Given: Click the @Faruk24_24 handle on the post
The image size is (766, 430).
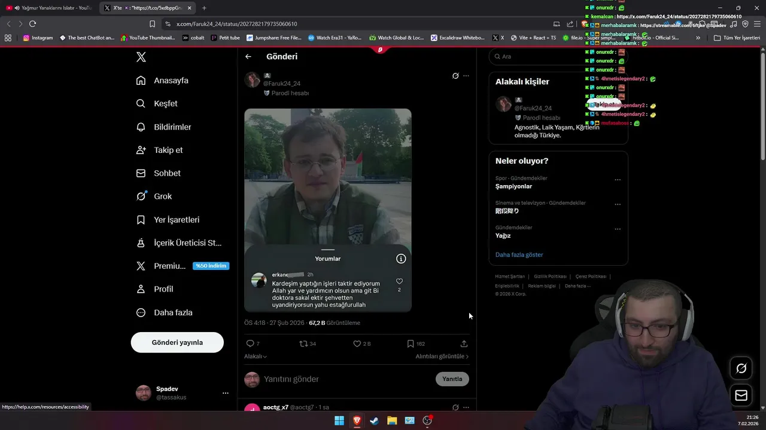Looking at the screenshot, I should click(x=282, y=84).
